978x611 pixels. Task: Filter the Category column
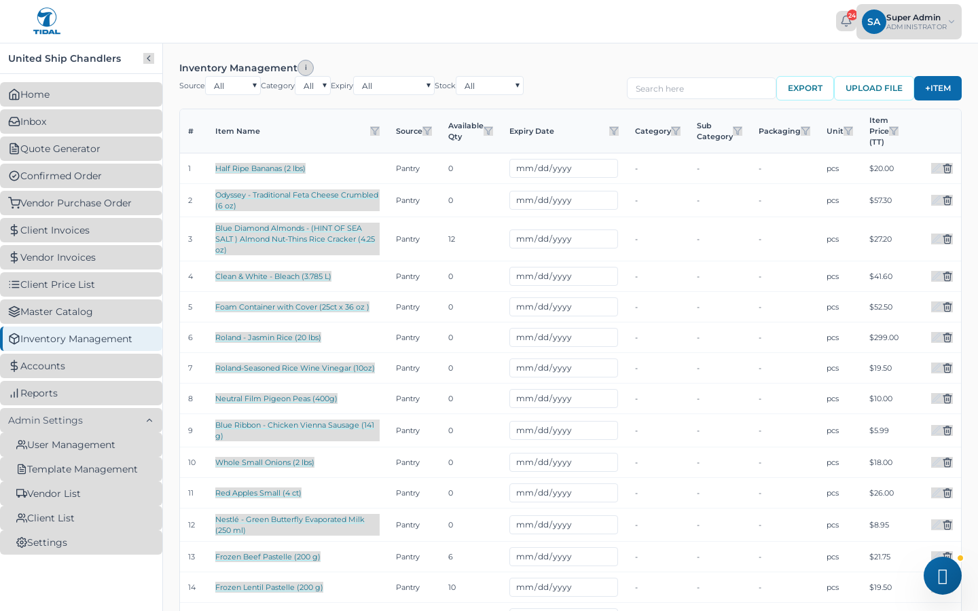point(676,131)
